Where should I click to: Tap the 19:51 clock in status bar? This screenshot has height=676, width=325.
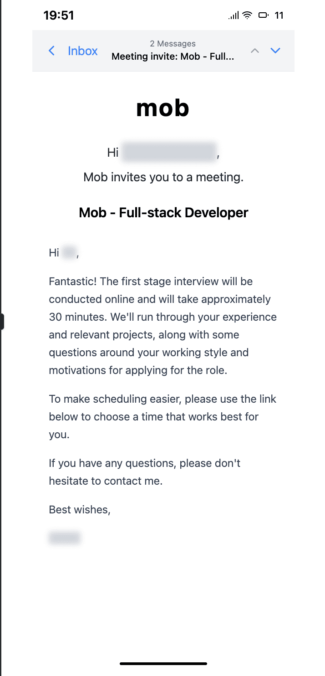59,15
